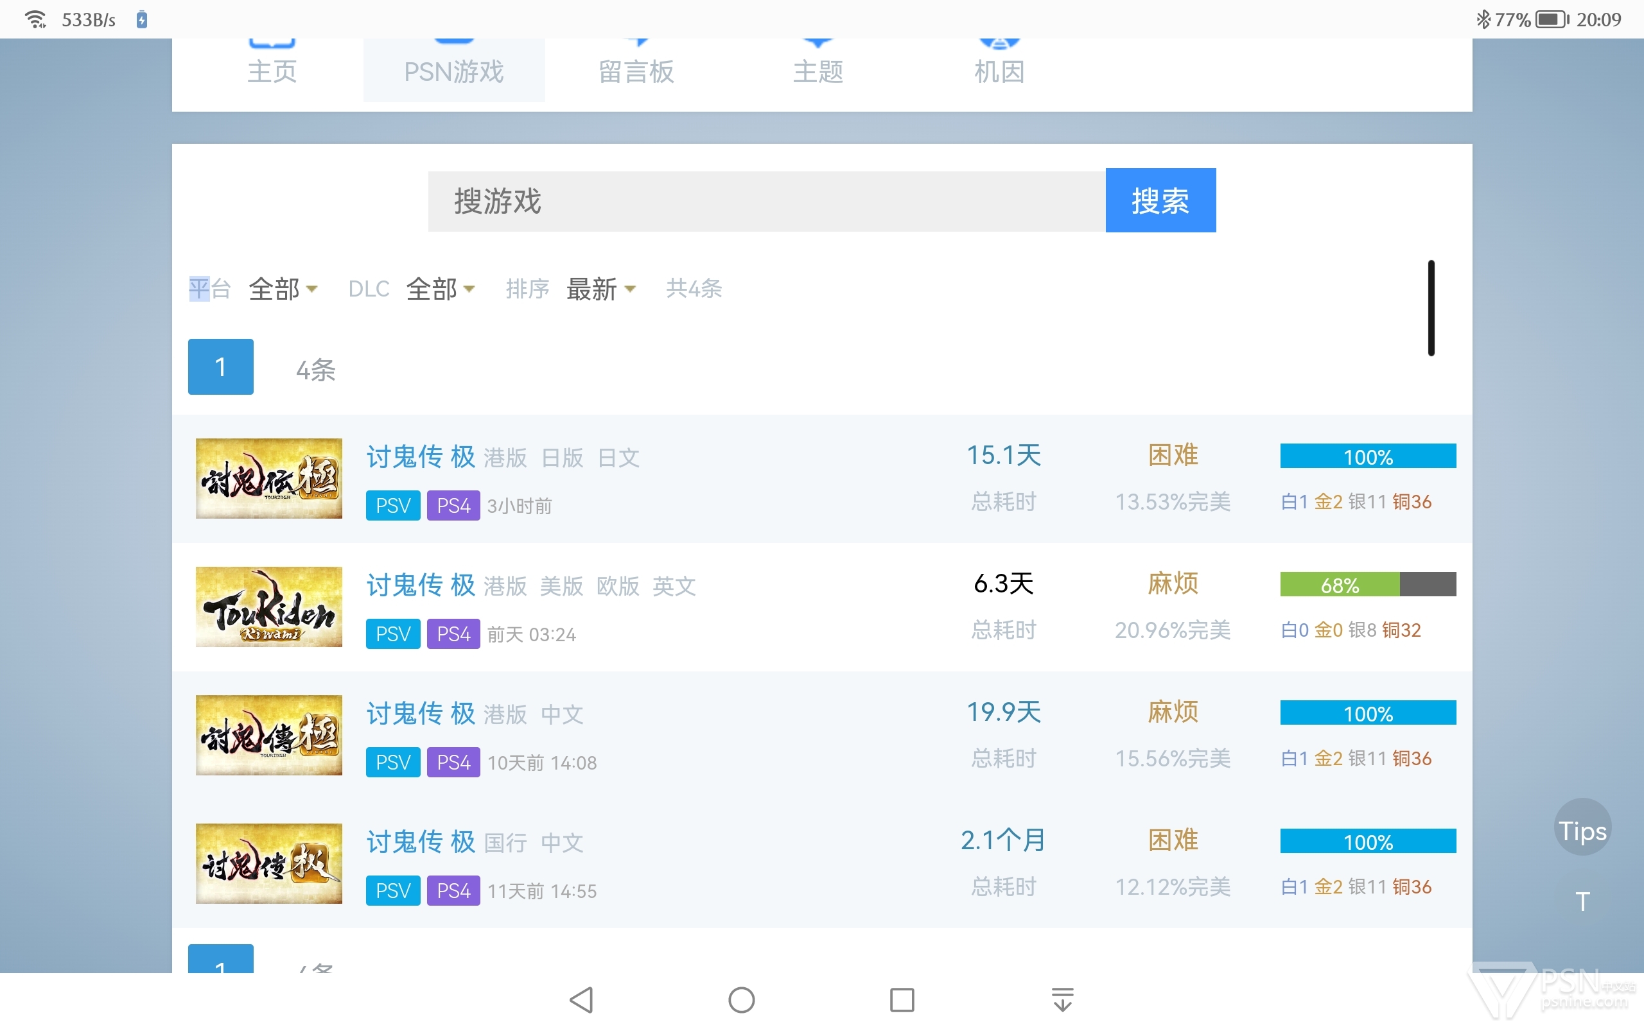This screenshot has width=1644, height=1027.
Task: Click PS4 tag on 港版 中文 row
Action: (x=454, y=762)
